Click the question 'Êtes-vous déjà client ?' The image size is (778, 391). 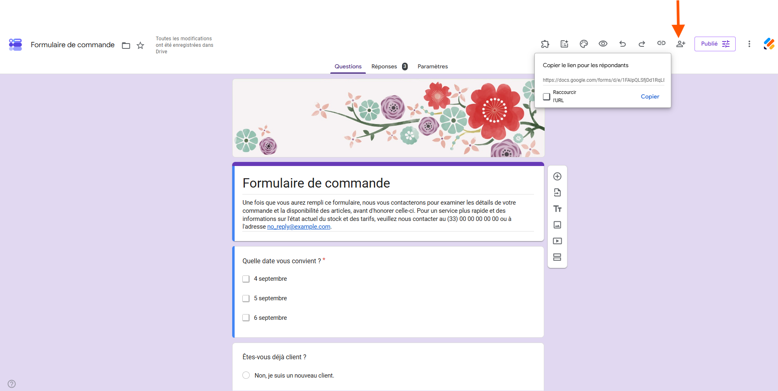[274, 357]
